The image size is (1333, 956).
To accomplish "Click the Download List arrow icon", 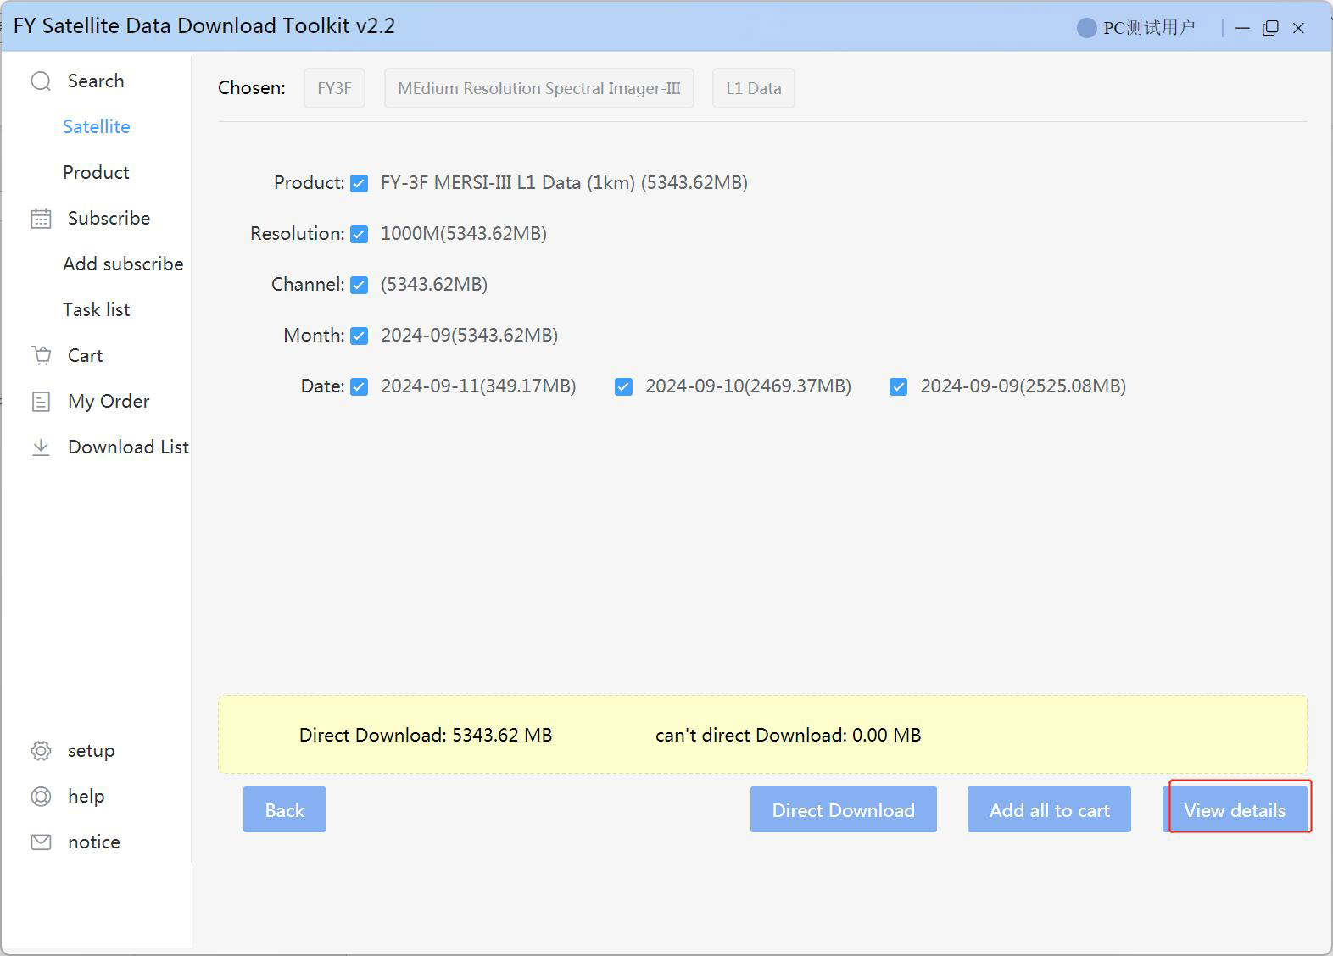I will click(41, 447).
